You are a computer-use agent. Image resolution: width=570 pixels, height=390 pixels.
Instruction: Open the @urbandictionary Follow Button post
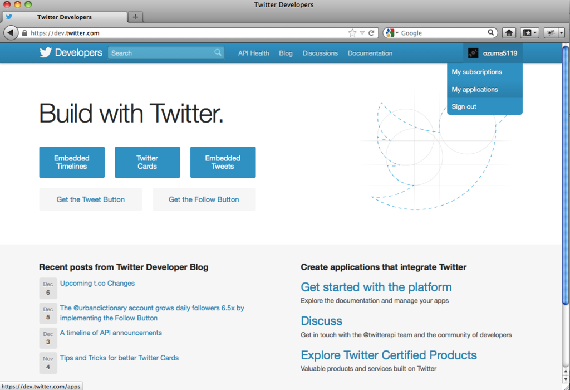click(152, 313)
